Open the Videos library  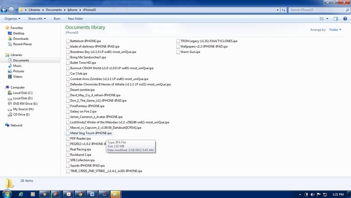pyautogui.click(x=18, y=76)
